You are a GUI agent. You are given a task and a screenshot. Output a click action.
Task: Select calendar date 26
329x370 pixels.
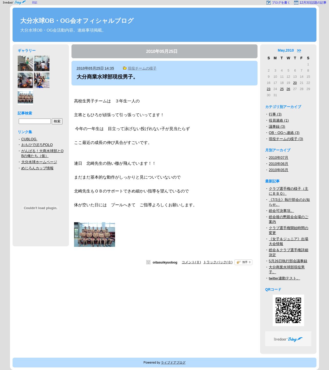288,89
